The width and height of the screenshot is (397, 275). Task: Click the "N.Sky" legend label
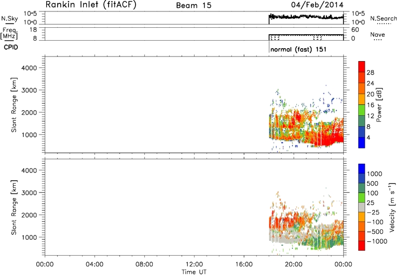pyautogui.click(x=9, y=18)
